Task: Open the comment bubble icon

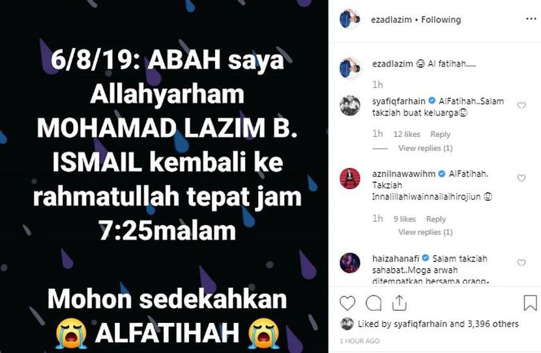Action: tap(373, 303)
